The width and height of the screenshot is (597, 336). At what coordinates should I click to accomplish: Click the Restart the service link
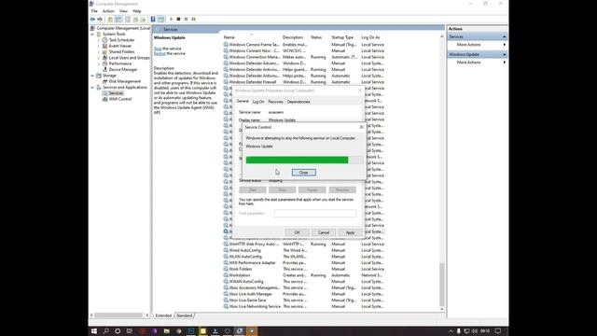click(160, 54)
